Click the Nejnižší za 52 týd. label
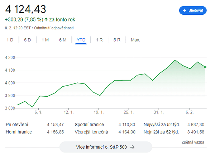The width and height of the screenshot is (215, 155). pos(161,132)
